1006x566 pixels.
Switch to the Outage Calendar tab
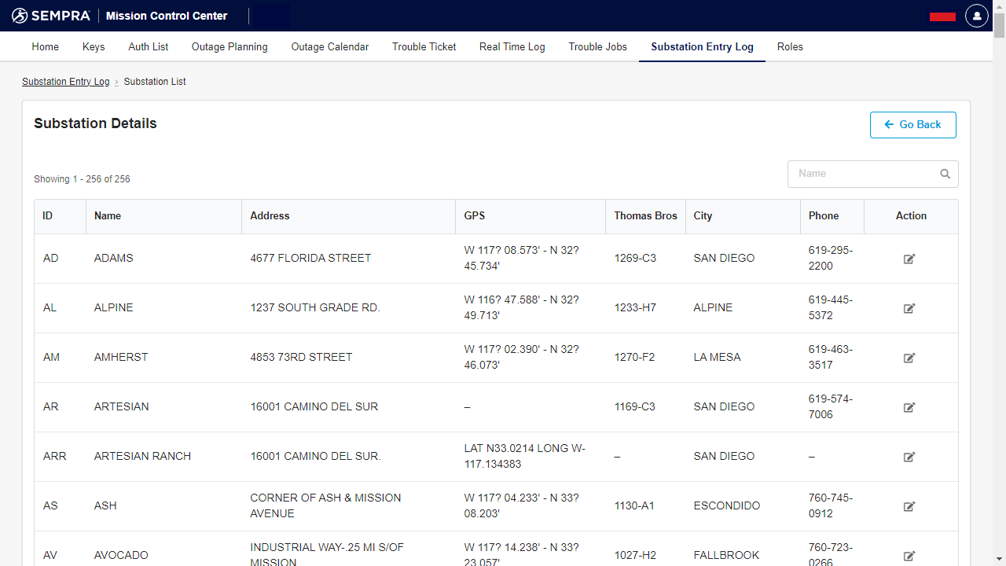(330, 47)
